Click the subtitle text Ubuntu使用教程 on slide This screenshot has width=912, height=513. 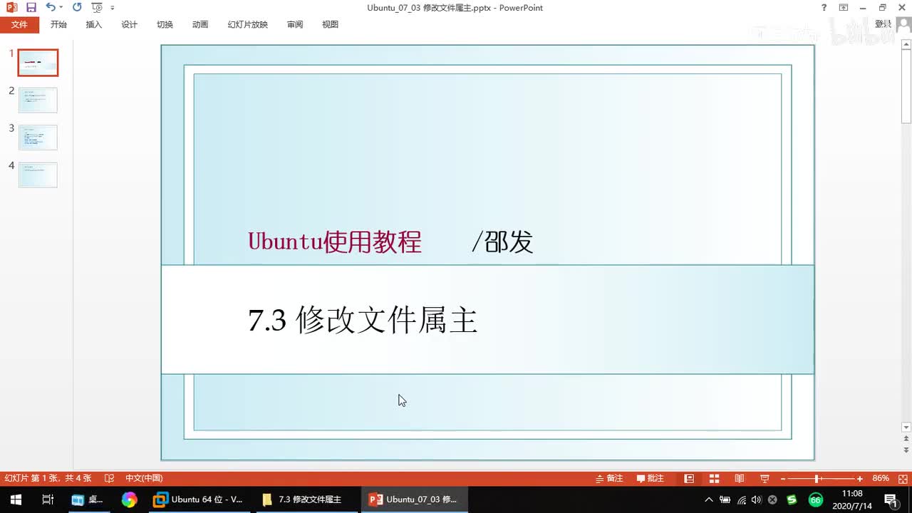[x=335, y=242]
